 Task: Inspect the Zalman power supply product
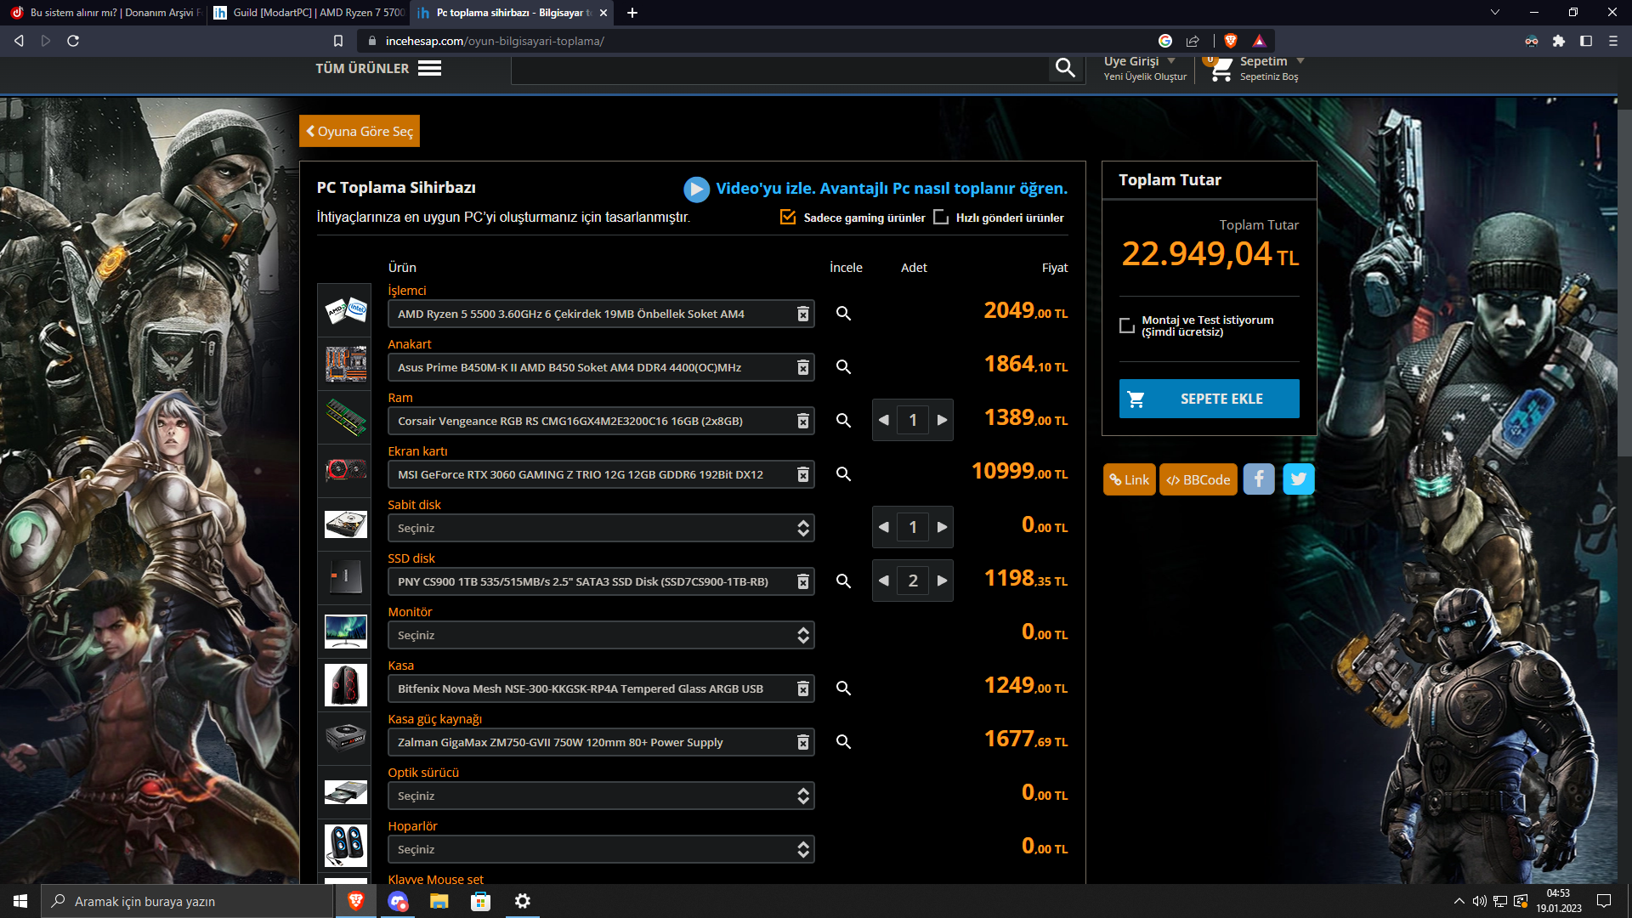point(843,742)
